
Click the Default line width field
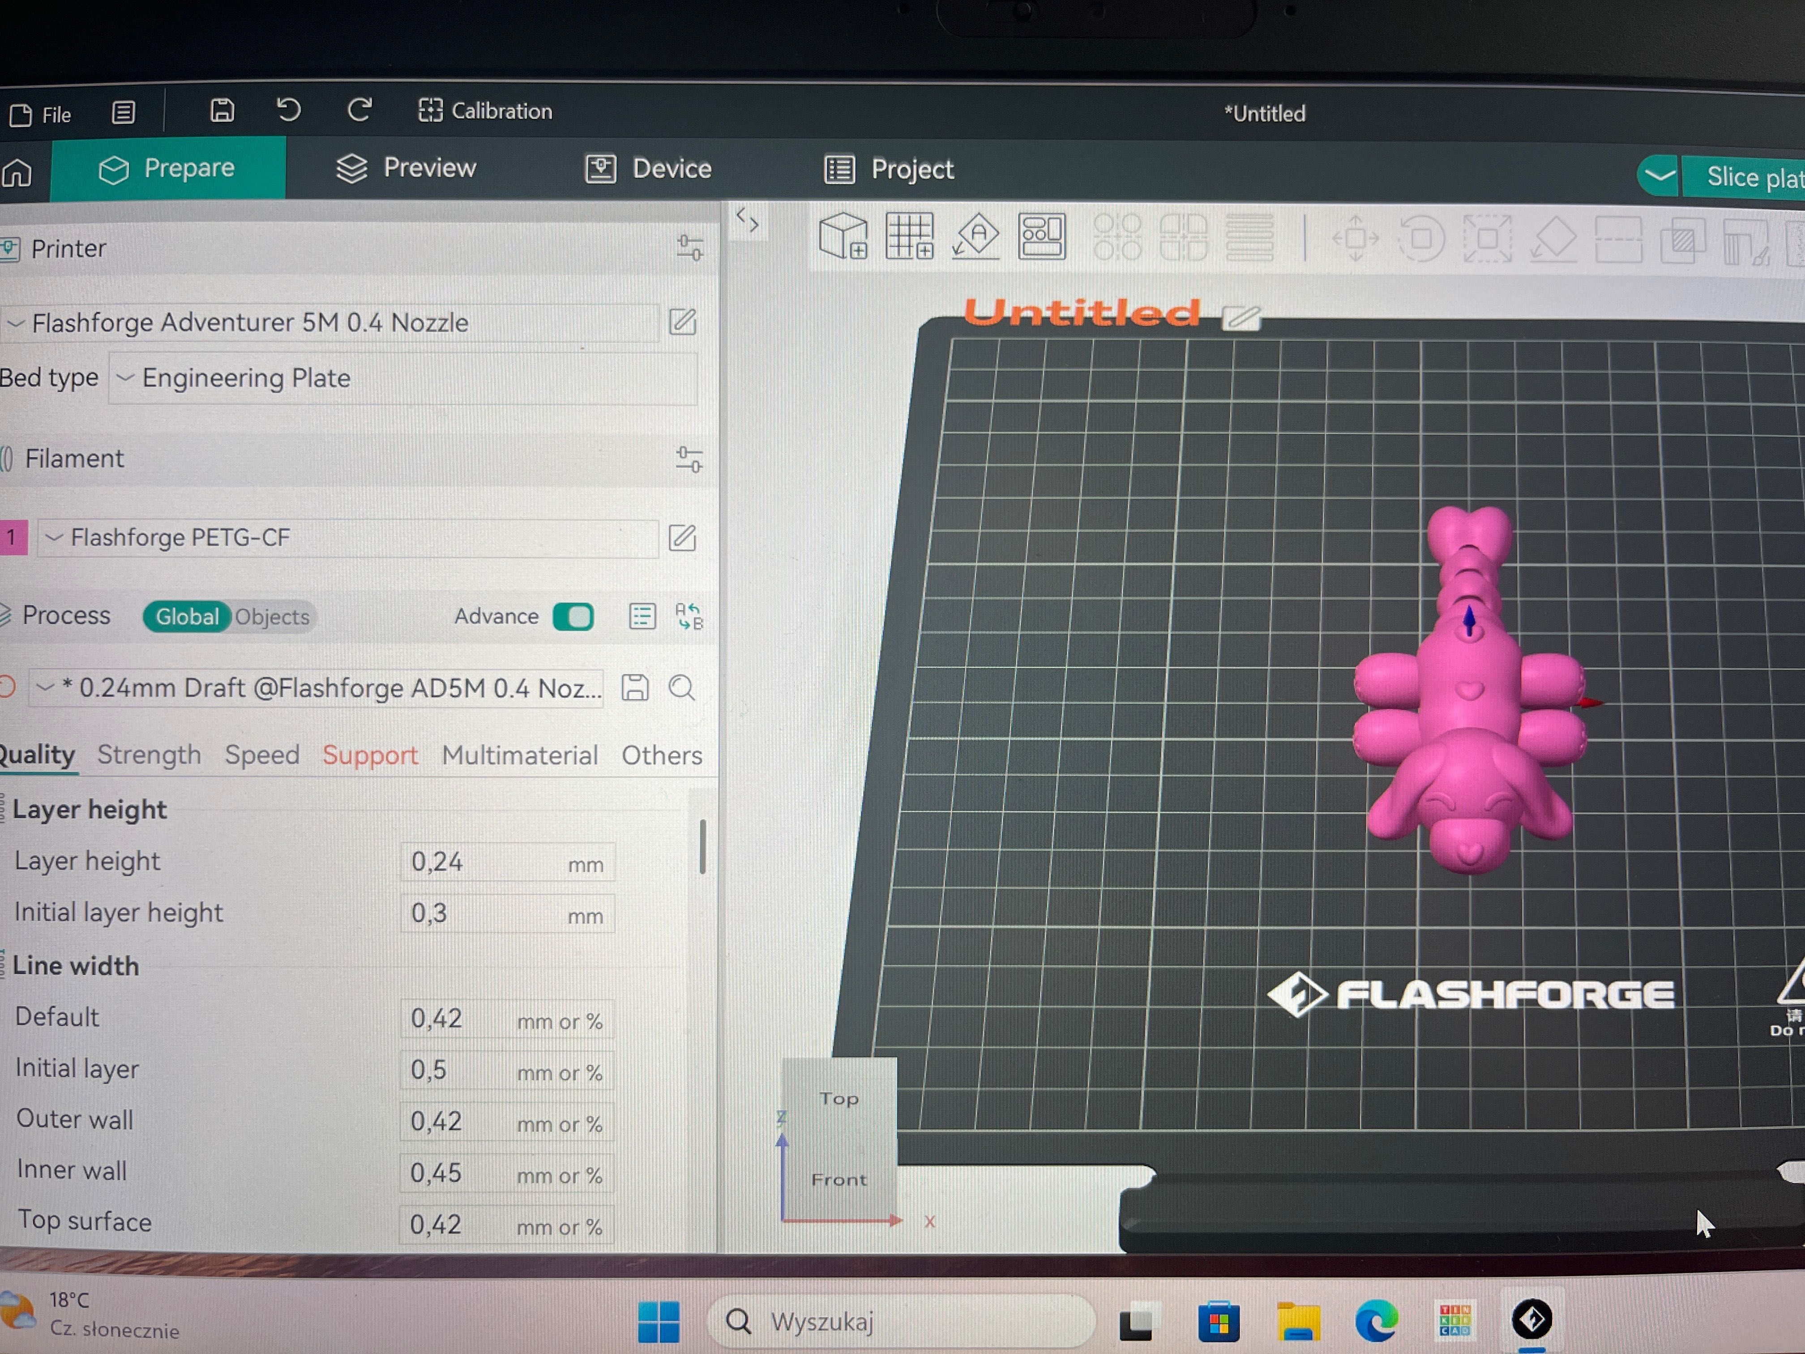click(x=508, y=1019)
